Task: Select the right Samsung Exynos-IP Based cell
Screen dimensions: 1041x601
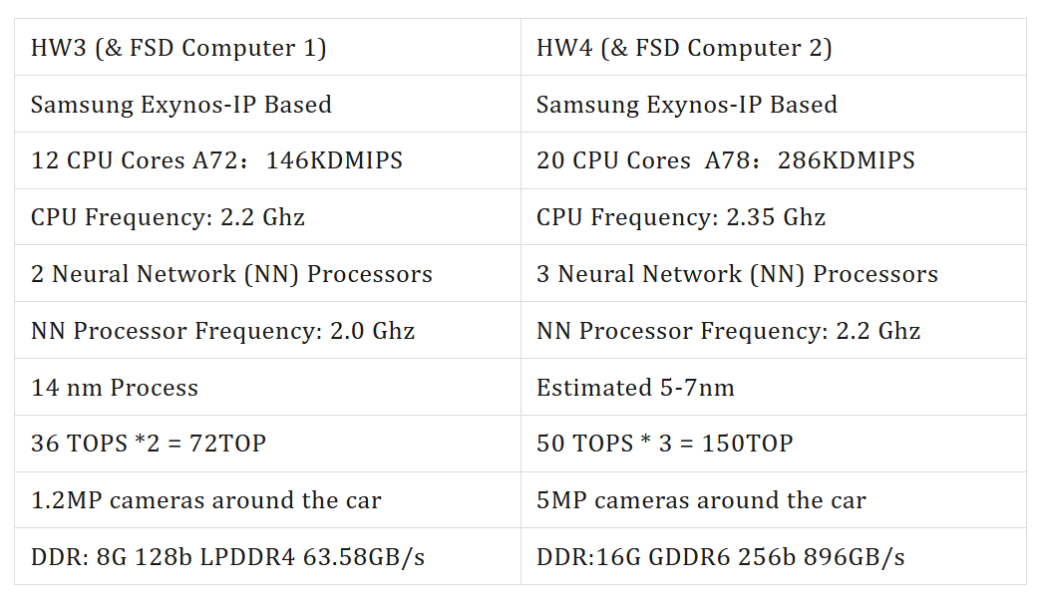Action: [774, 104]
